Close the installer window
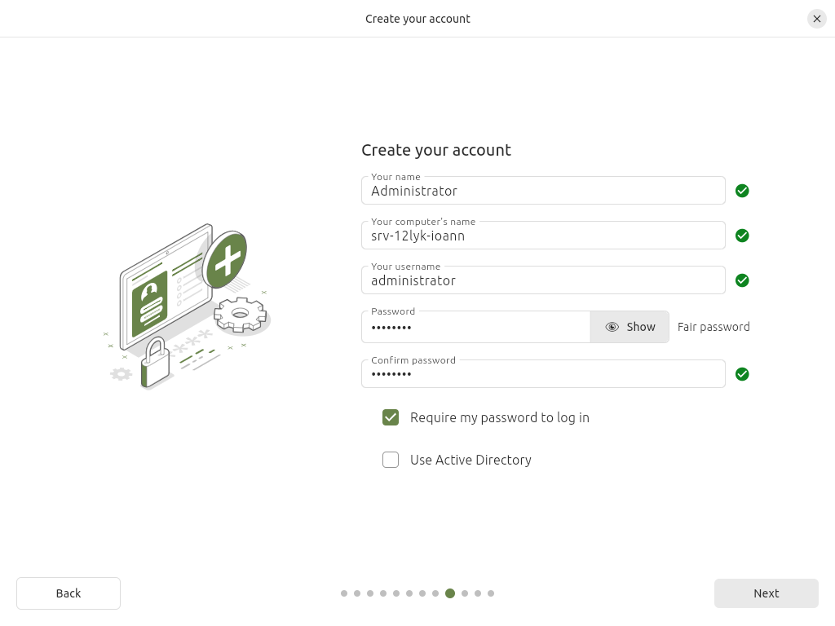This screenshot has width=835, height=626. click(x=816, y=19)
